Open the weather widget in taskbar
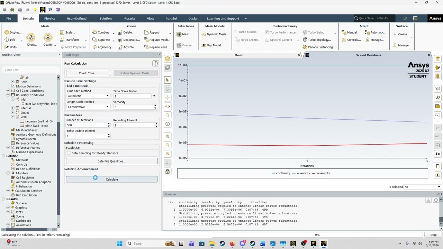The height and width of the screenshot is (249, 443). tap(12, 243)
